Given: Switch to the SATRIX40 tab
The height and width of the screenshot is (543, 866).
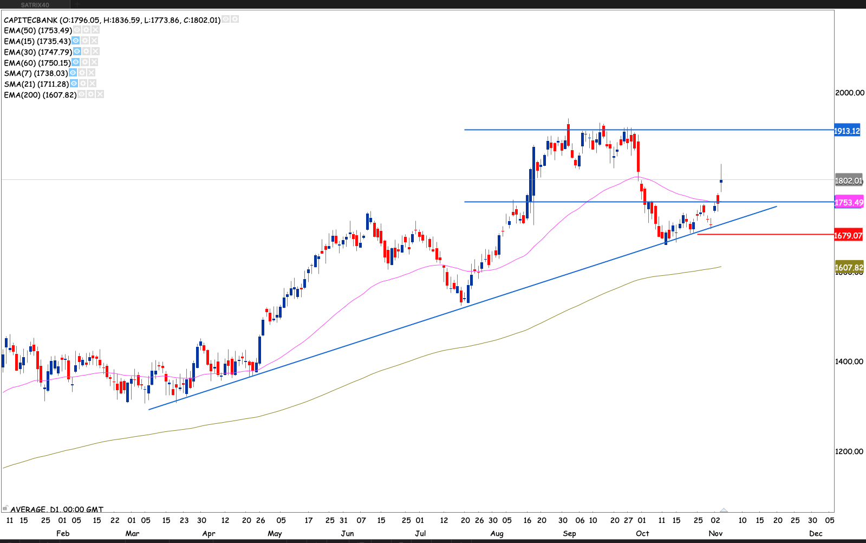Looking at the screenshot, I should point(35,5).
